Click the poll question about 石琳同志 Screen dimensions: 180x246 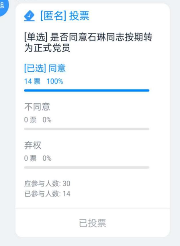click(x=88, y=42)
